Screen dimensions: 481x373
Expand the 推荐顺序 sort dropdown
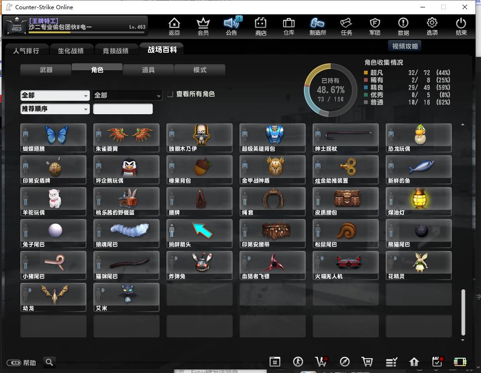(x=55, y=109)
